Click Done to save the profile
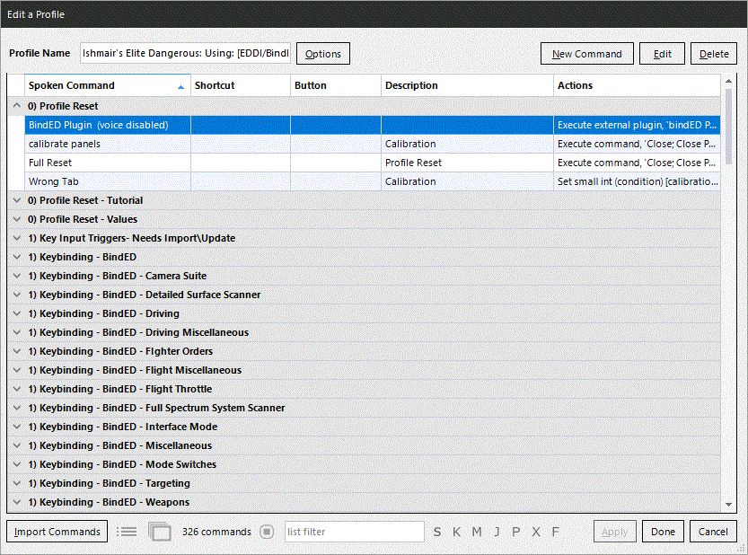The image size is (748, 555). 663,531
